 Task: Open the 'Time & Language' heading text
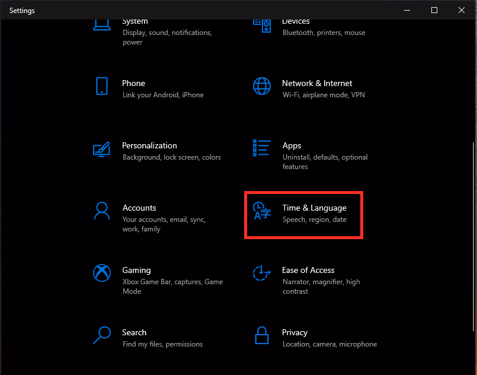click(x=314, y=208)
